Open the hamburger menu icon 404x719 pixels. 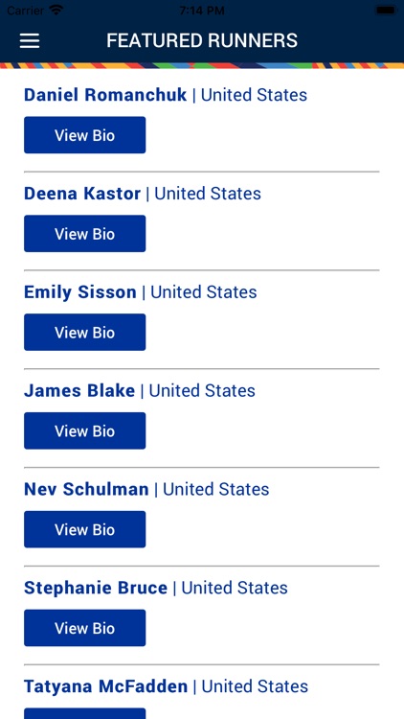[30, 41]
